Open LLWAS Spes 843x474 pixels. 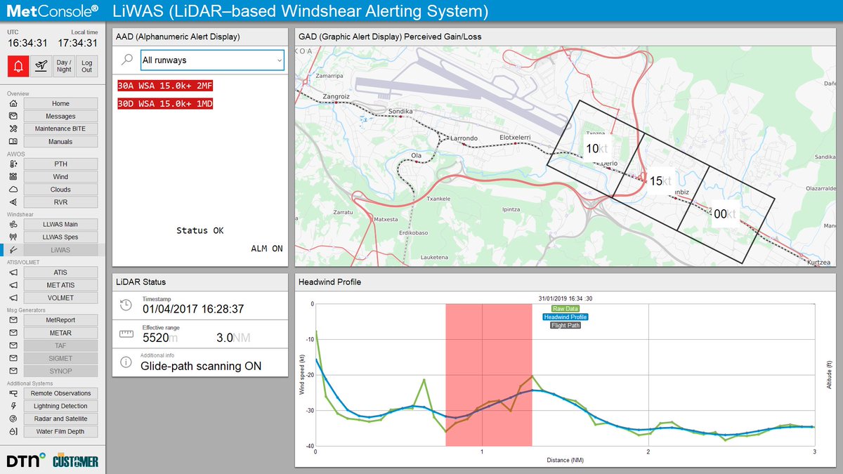[60, 237]
